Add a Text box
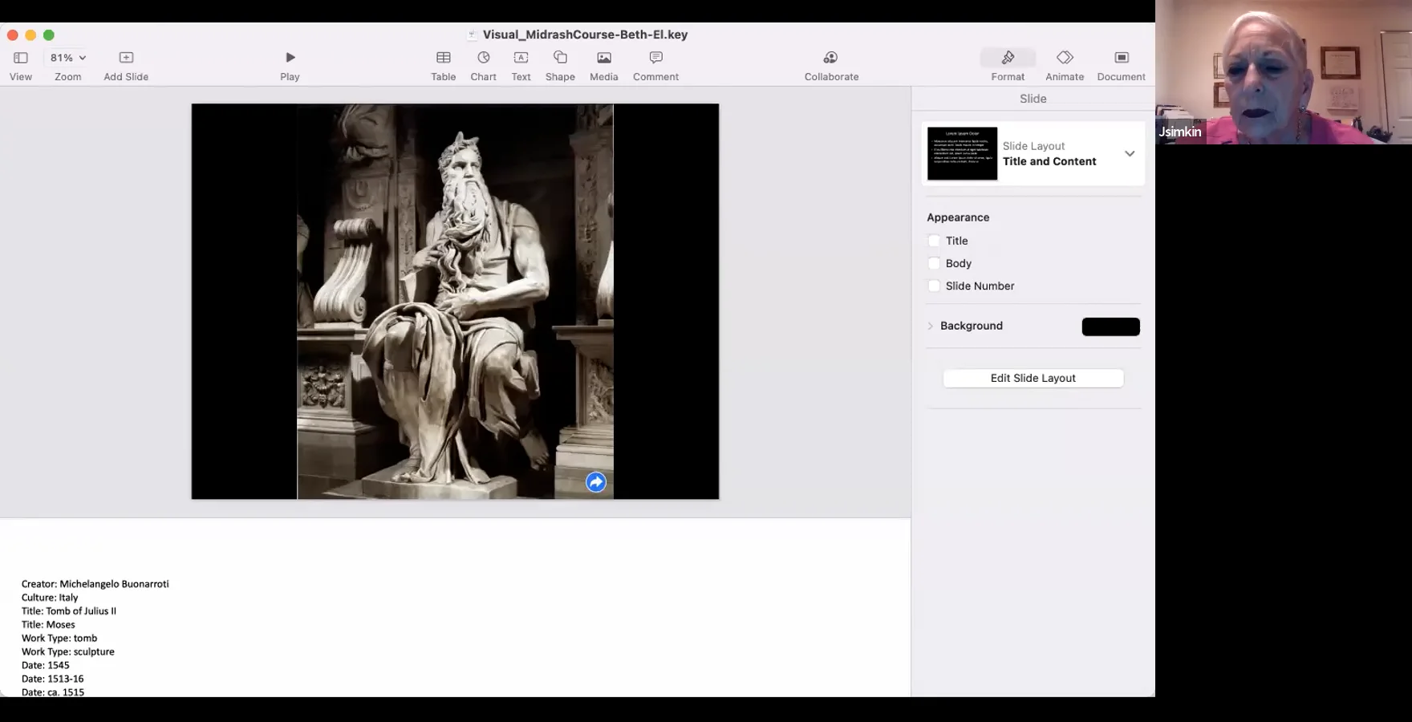The width and height of the screenshot is (1412, 722). [521, 58]
